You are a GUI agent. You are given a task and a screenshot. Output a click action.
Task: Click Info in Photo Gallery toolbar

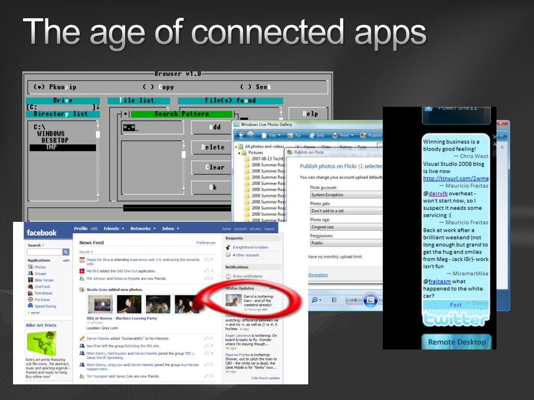coord(317,135)
